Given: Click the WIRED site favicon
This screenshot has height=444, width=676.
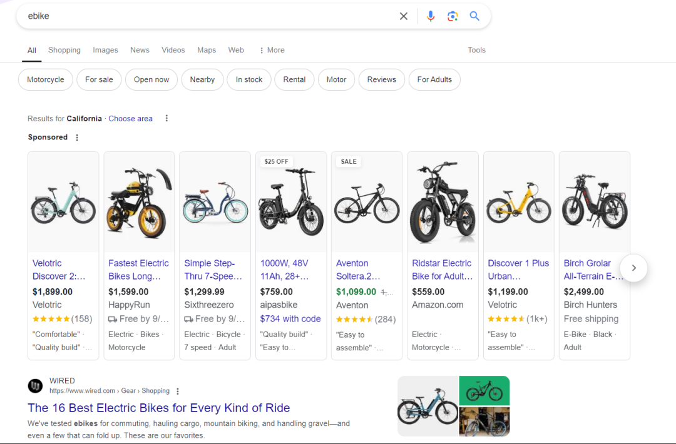Looking at the screenshot, I should tap(36, 386).
